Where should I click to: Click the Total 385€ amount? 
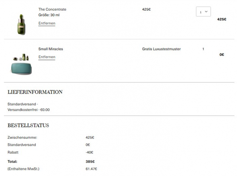coord(90,161)
